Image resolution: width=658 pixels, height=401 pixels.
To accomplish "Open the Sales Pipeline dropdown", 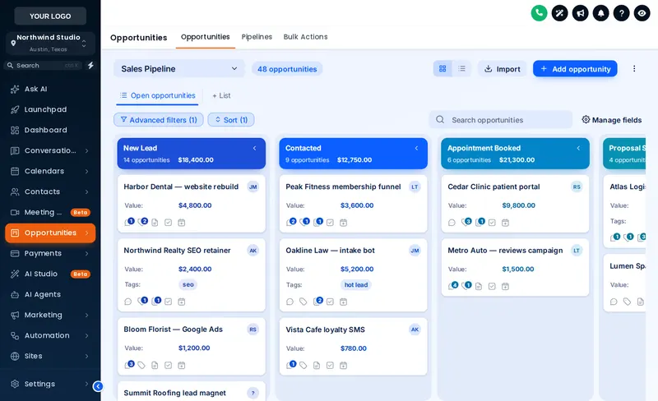I will tap(178, 69).
